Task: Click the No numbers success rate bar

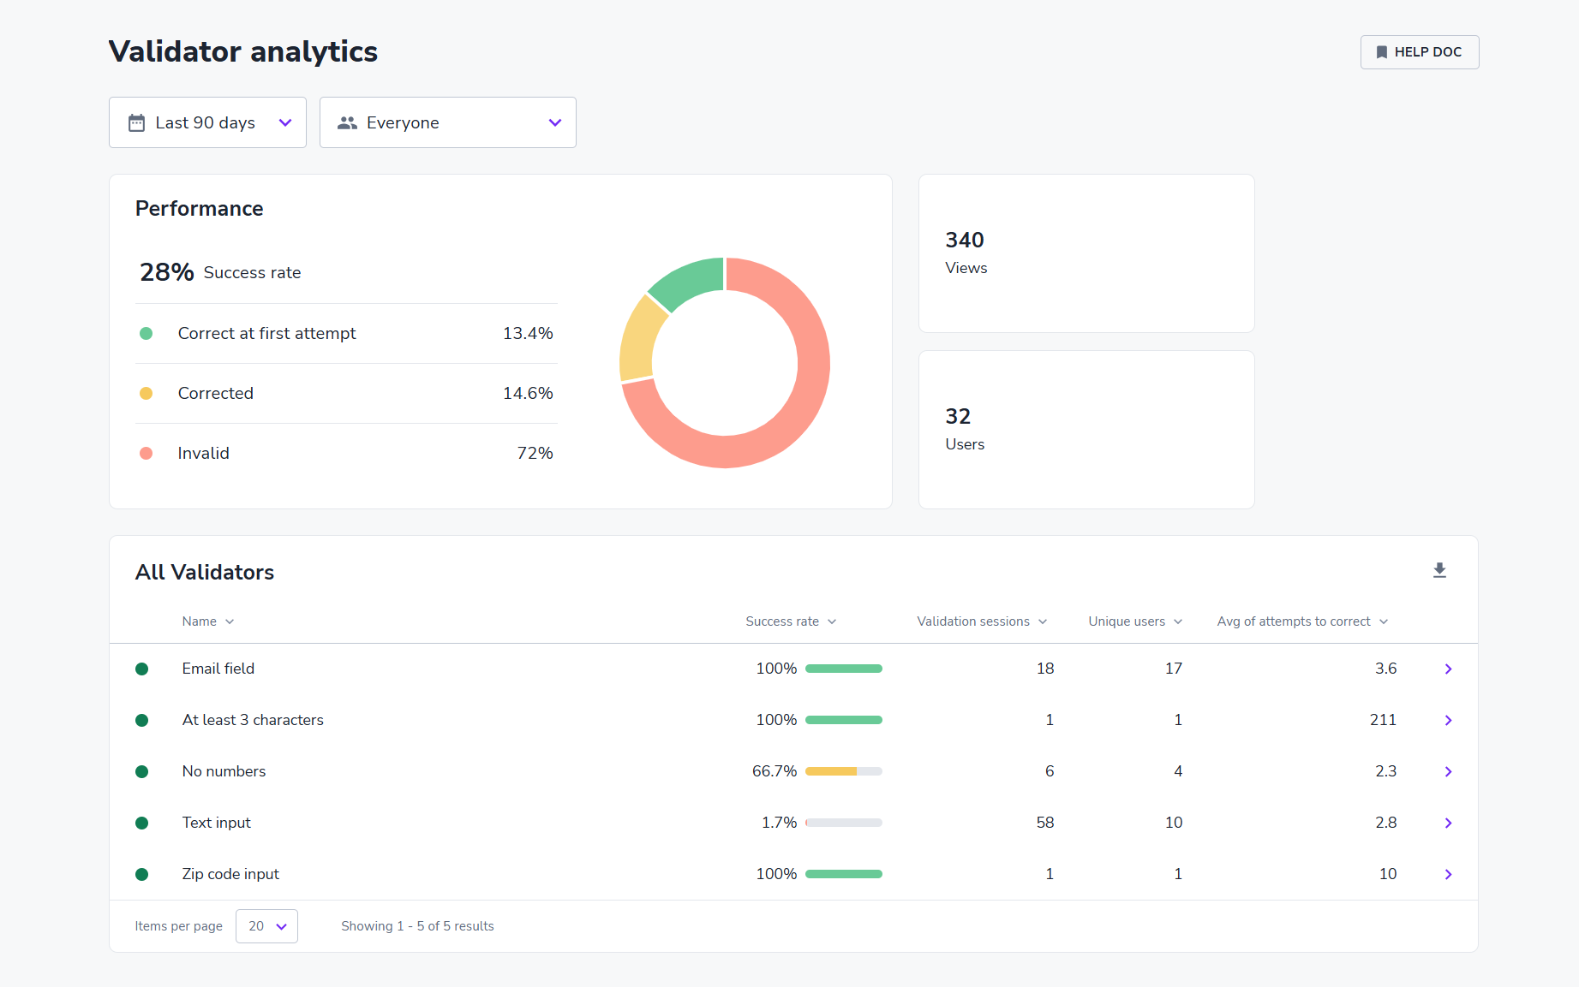Action: point(844,771)
